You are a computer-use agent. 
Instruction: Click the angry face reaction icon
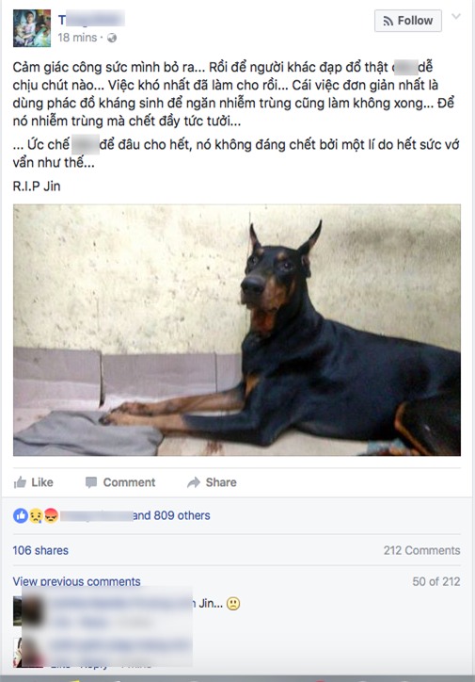pyautogui.click(x=51, y=515)
